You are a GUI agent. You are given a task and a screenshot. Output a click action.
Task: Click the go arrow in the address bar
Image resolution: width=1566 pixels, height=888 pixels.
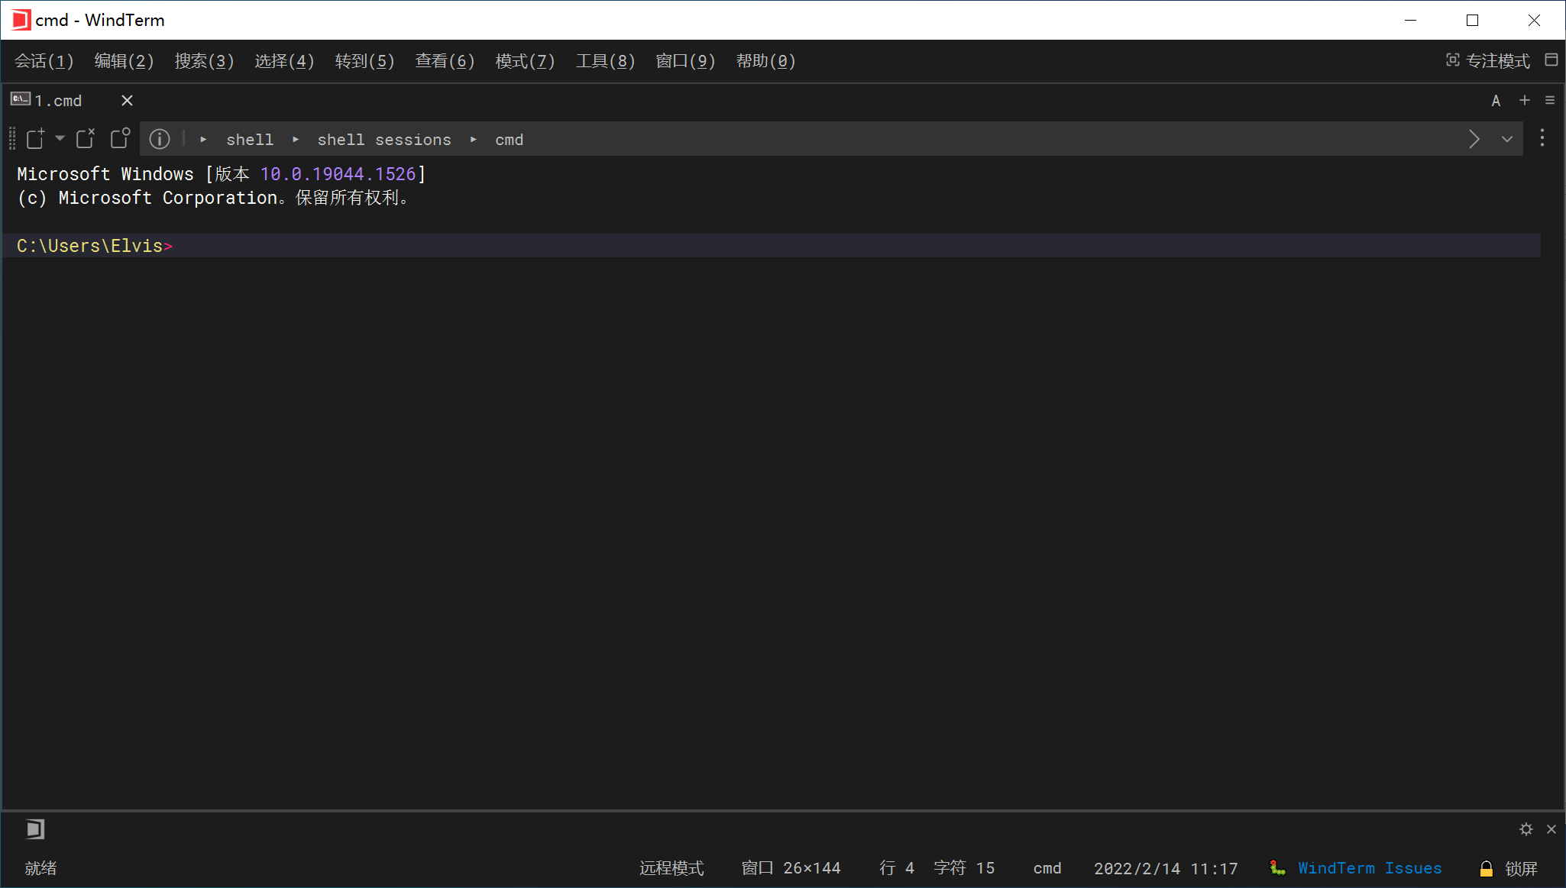click(x=1474, y=140)
